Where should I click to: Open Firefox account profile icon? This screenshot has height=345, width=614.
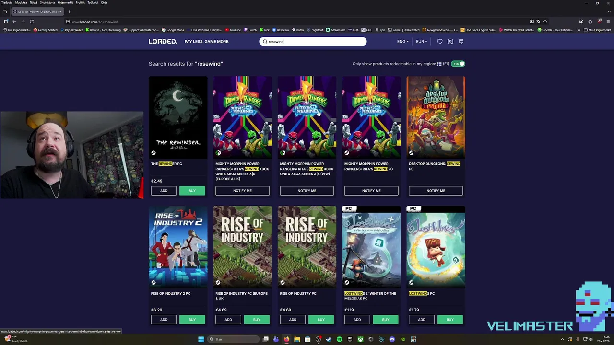pyautogui.click(x=581, y=22)
